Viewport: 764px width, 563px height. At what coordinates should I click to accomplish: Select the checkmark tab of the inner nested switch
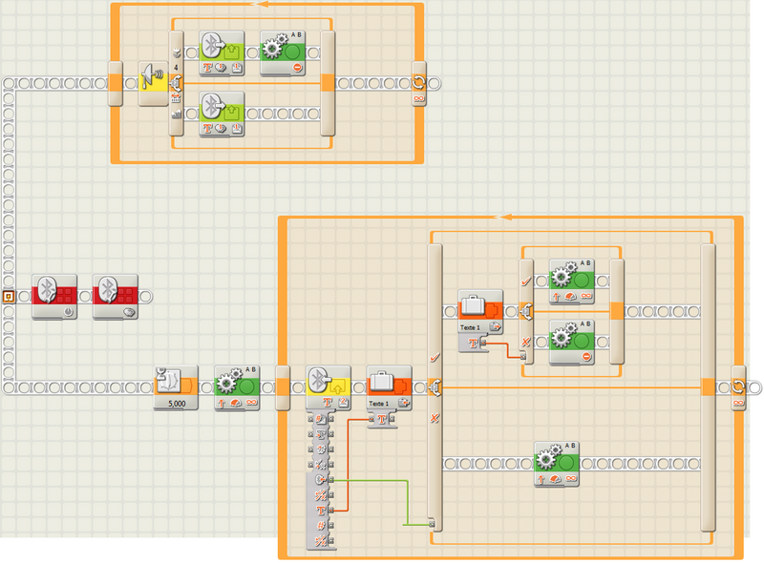[525, 281]
